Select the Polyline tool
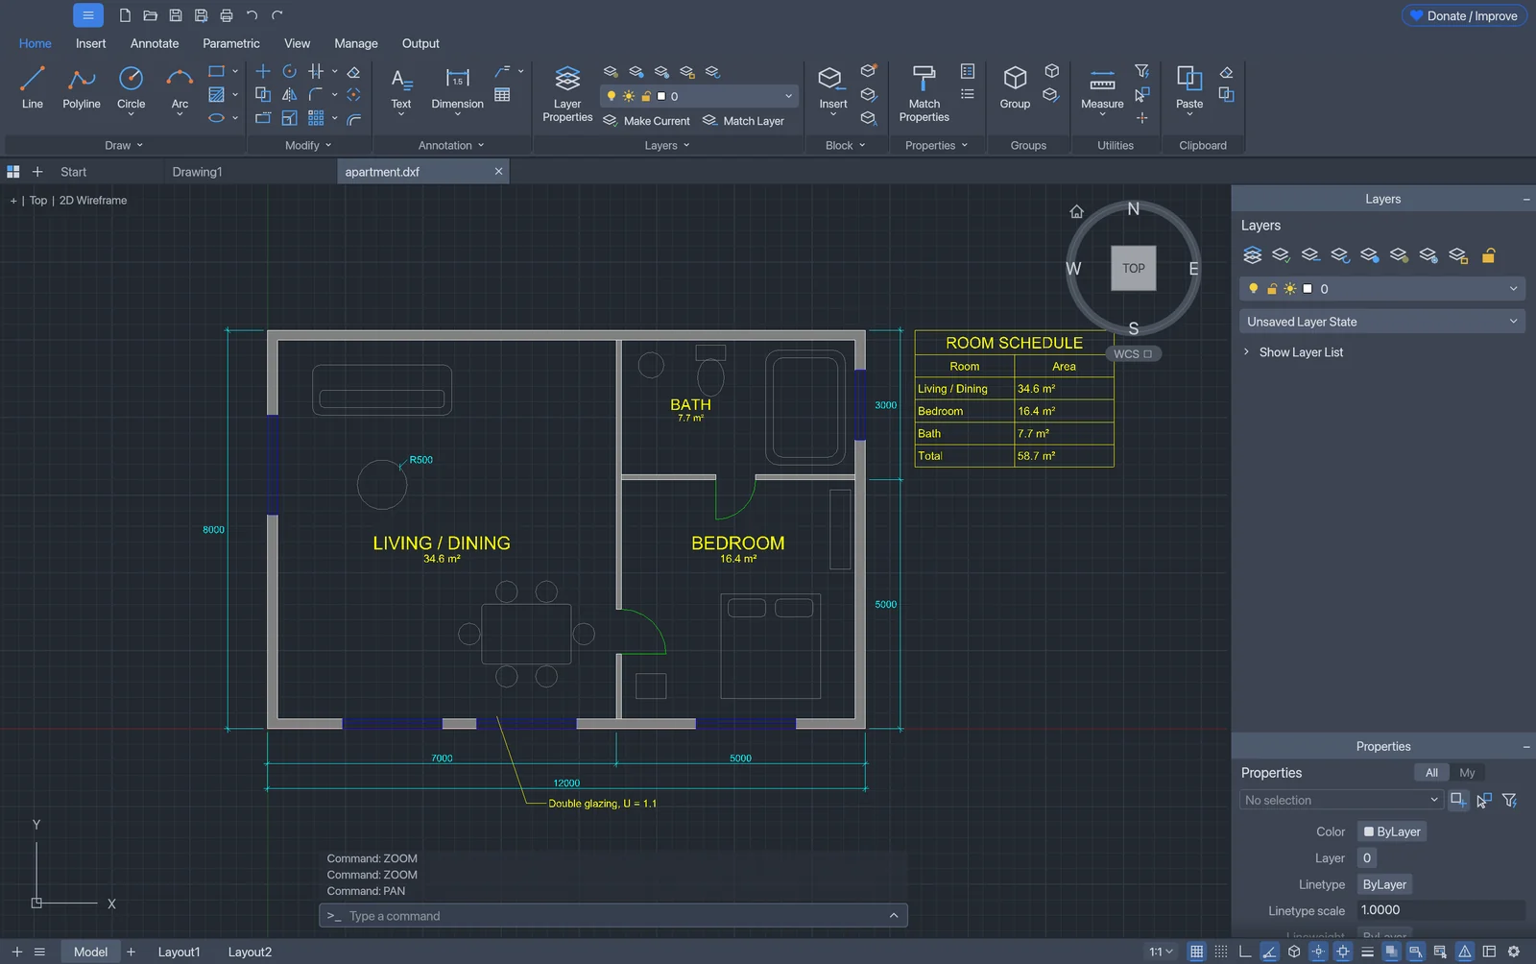 point(82,87)
